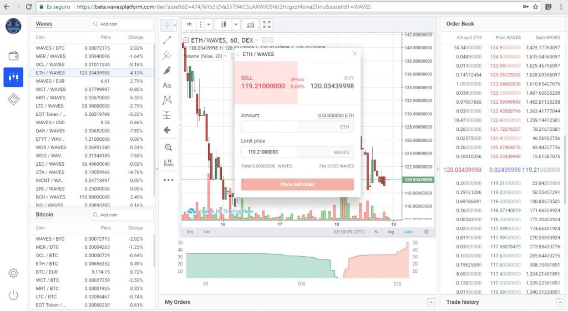Select the BCH / WAVES pair row

pyautogui.click(x=92, y=197)
